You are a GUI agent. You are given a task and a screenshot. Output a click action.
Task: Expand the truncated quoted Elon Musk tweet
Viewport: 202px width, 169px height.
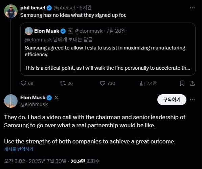coord(108,49)
